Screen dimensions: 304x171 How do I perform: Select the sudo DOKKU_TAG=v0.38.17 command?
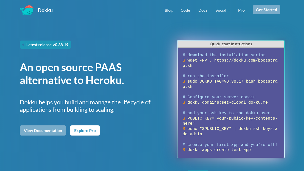(230, 84)
